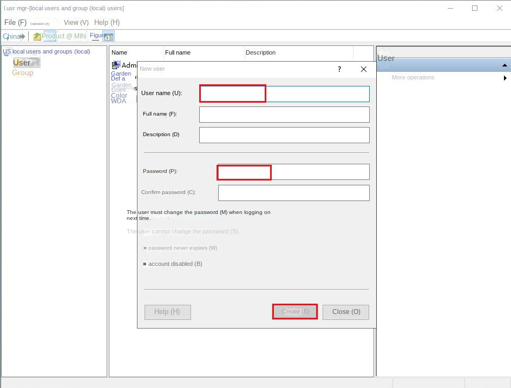Click the Create button

(x=295, y=312)
